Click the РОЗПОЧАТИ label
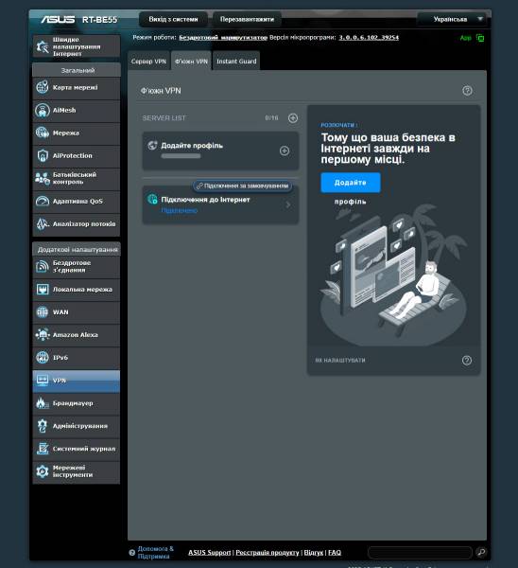Viewport: 518px width, 568px height. pyautogui.click(x=339, y=125)
